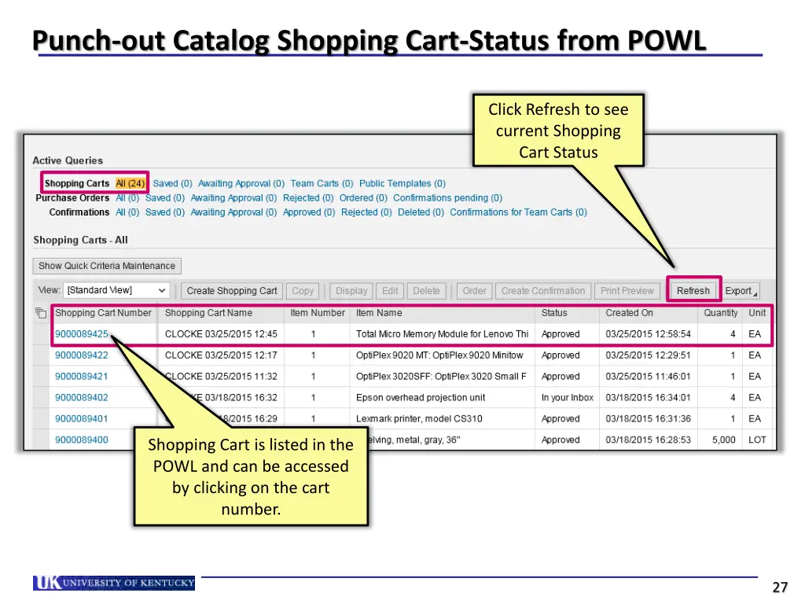Select 'Lexmark printer, model CS310' cell
805x604 pixels.
pyautogui.click(x=443, y=418)
